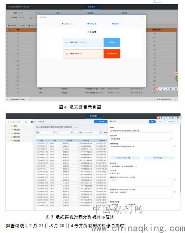The image size is (185, 233).
Task: Click the orange-red download failed data button
Action: tap(112, 54)
